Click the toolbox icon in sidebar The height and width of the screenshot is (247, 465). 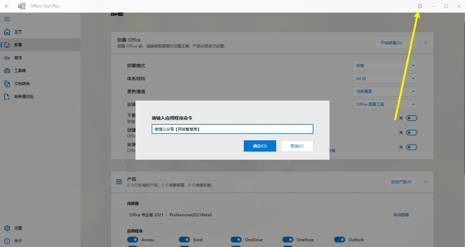point(7,71)
